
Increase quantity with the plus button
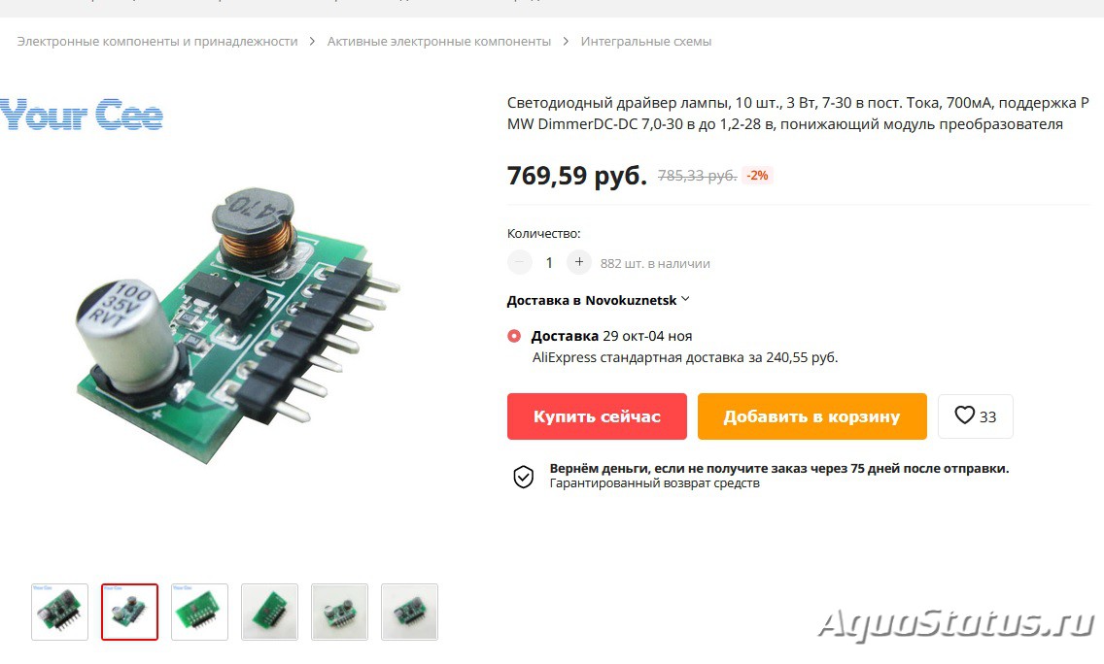click(x=579, y=262)
